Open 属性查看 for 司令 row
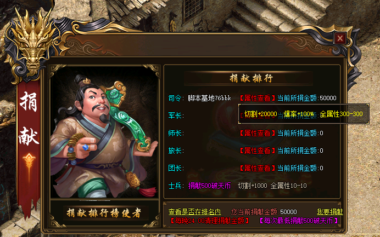Viewport: 380px width, 237px height. (258, 98)
